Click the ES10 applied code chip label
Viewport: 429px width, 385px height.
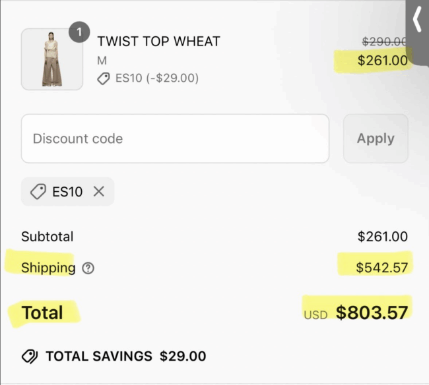click(67, 192)
